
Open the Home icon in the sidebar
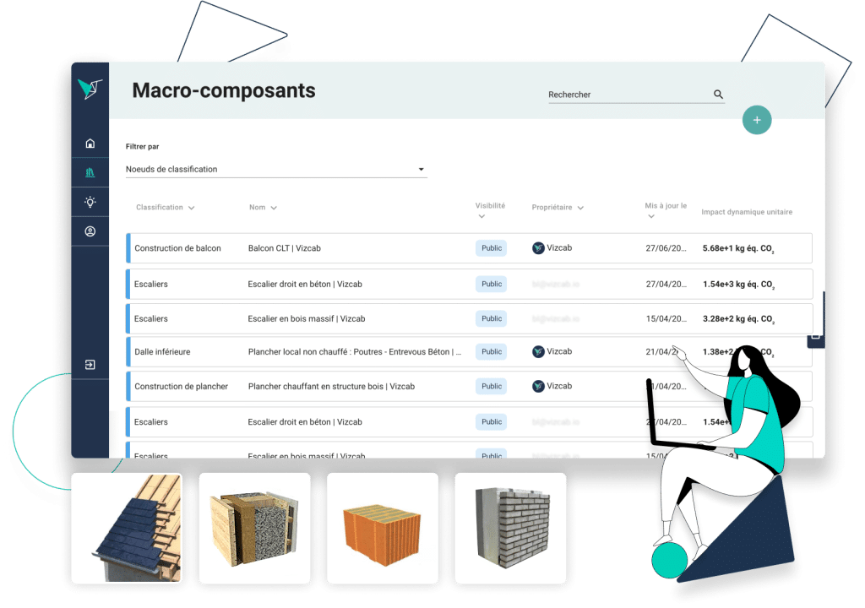point(89,144)
